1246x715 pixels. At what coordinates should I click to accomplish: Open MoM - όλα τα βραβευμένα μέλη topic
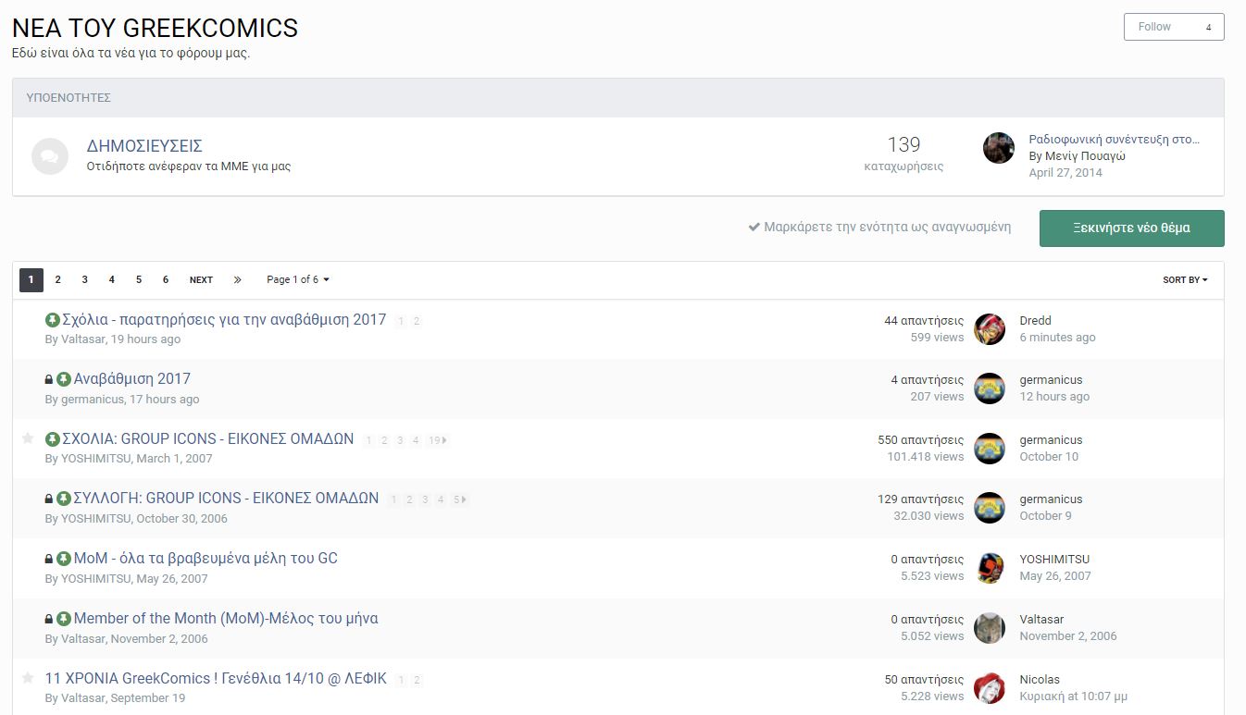tap(206, 559)
